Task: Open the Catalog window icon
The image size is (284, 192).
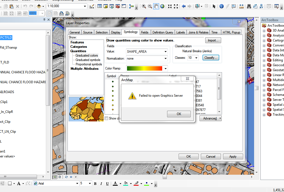Action: click(x=106, y=6)
